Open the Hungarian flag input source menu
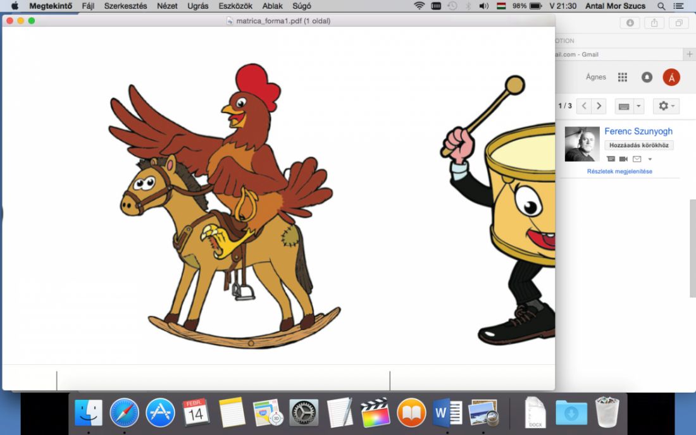The image size is (696, 435). 501,6
